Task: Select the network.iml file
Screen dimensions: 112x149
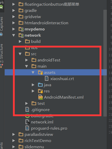Action: point(42,122)
